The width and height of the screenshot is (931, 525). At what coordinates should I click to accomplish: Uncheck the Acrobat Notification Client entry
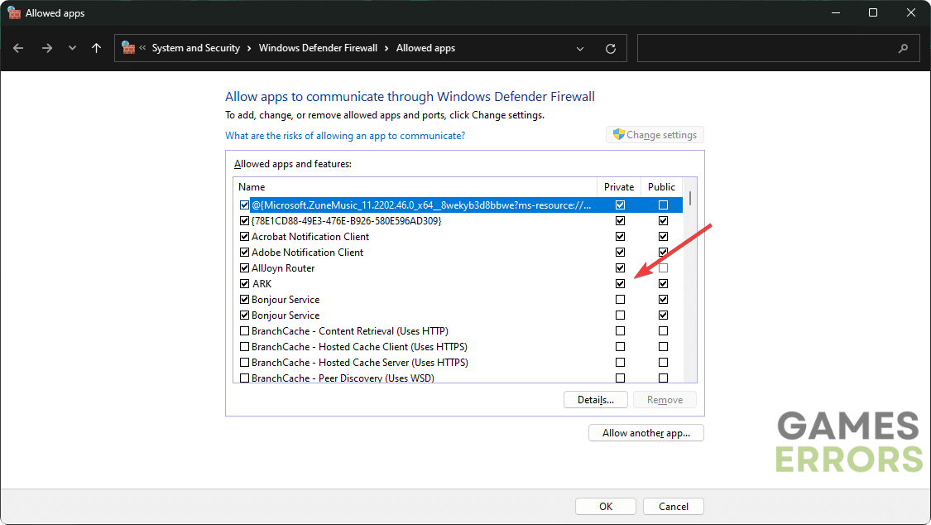(x=244, y=237)
